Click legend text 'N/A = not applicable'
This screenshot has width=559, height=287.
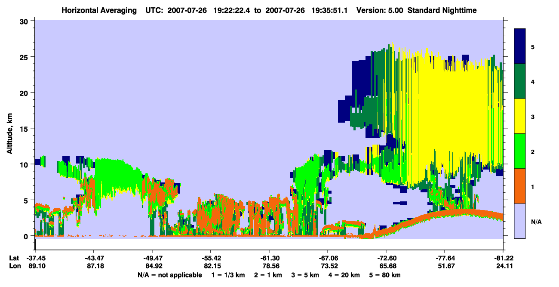(x=169, y=275)
